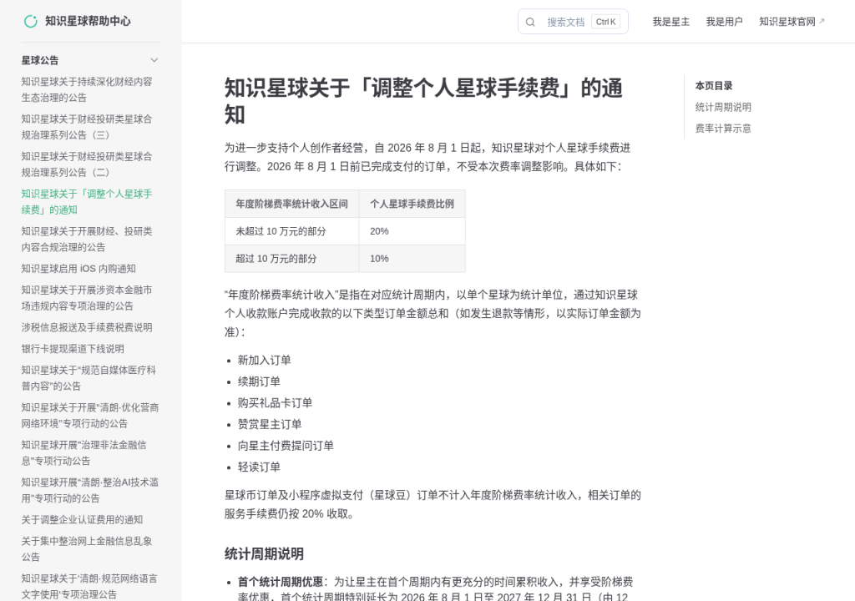Open 关于调整企业认证费用的通知
Screen dimensions: 855x601
pos(82,520)
